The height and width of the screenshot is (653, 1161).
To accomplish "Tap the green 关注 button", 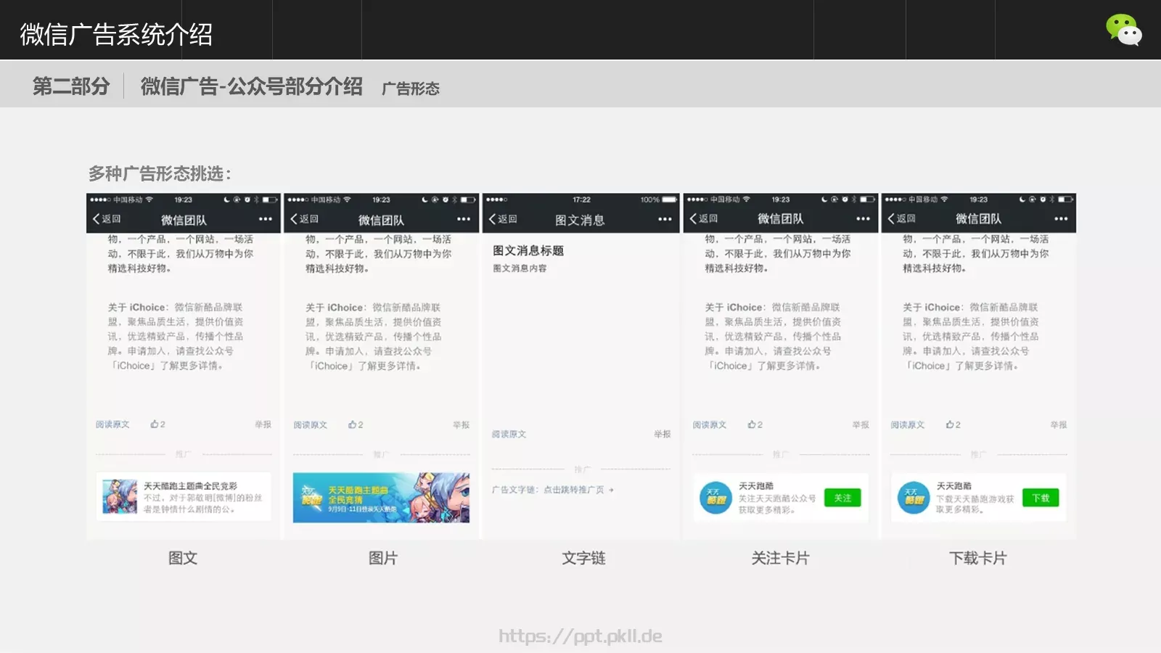I will [x=842, y=498].
